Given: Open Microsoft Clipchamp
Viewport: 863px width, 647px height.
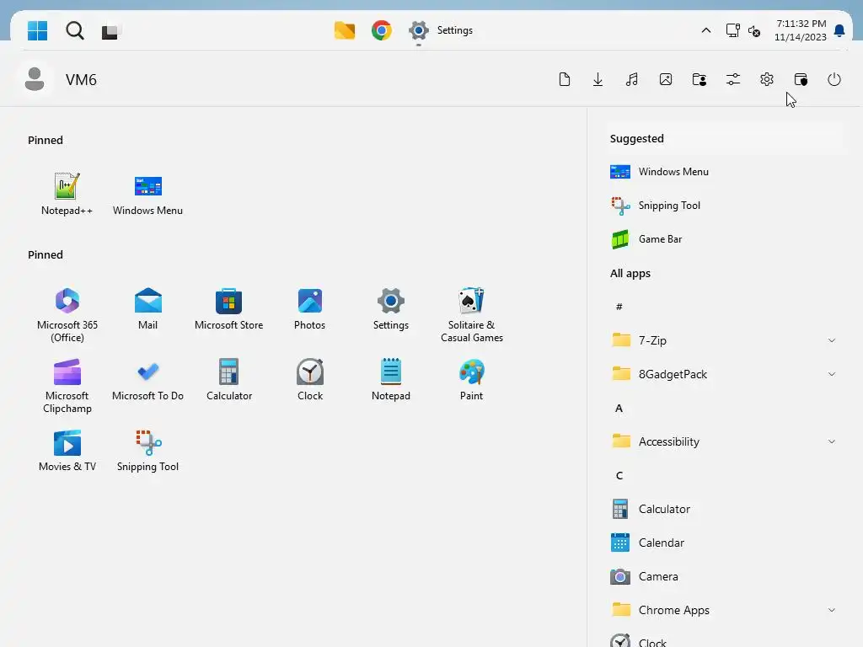Looking at the screenshot, I should pos(67,386).
